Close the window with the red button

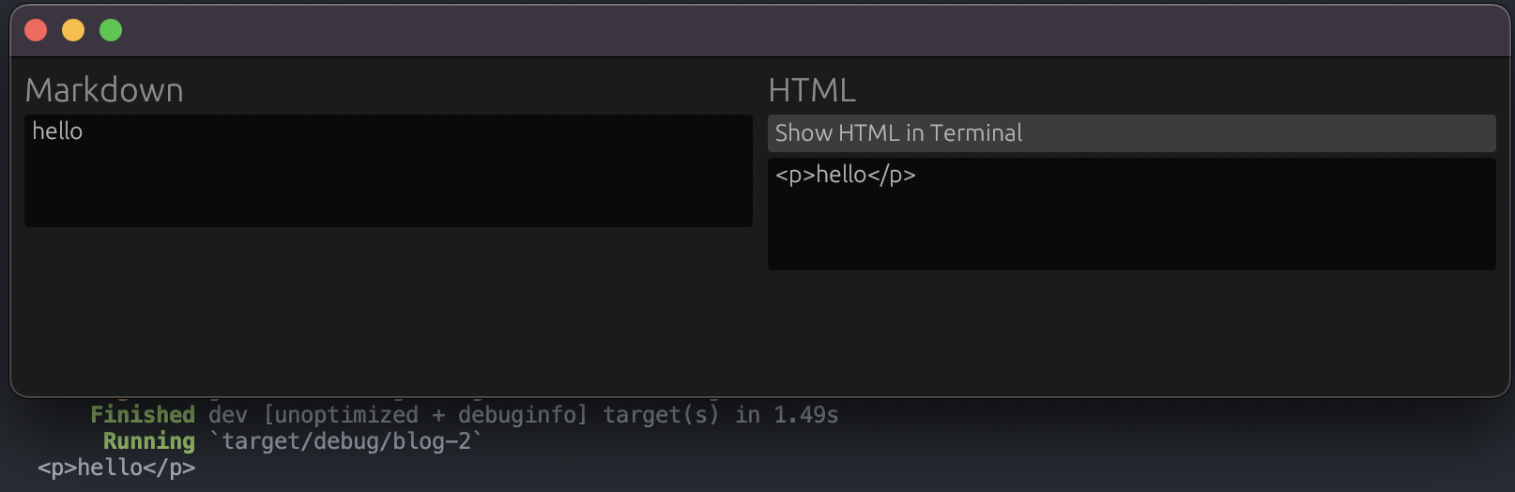coord(36,30)
